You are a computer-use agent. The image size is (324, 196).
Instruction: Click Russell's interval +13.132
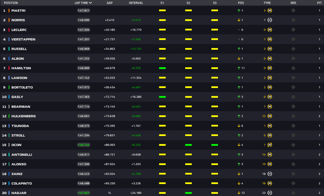tap(136, 49)
